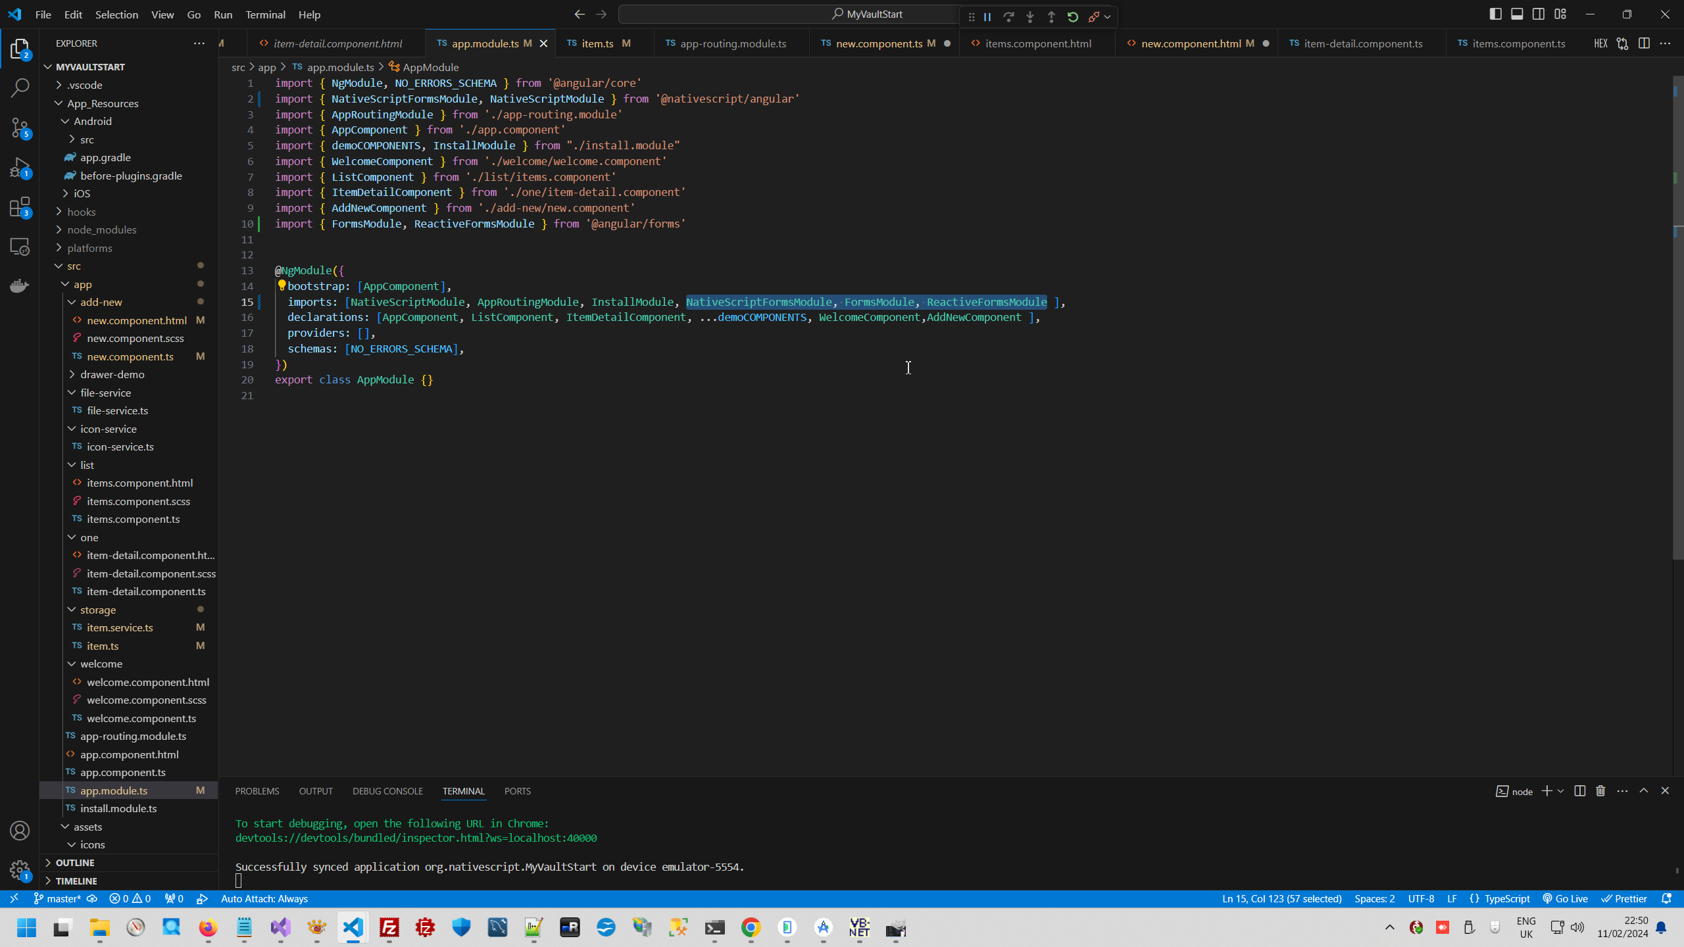The width and height of the screenshot is (1684, 947).
Task: Expand the OUTLINE section
Action: point(74,863)
